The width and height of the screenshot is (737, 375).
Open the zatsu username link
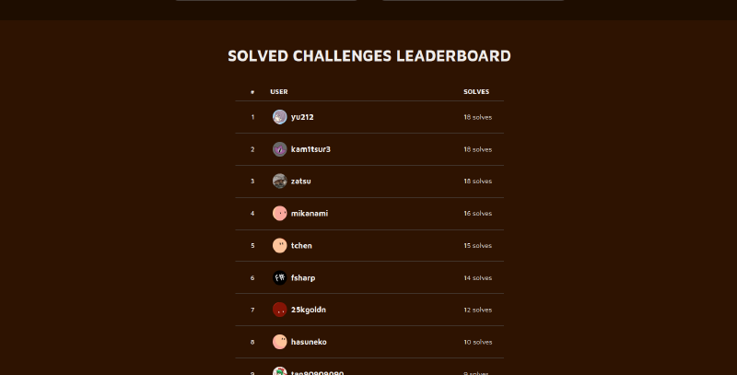tap(301, 182)
